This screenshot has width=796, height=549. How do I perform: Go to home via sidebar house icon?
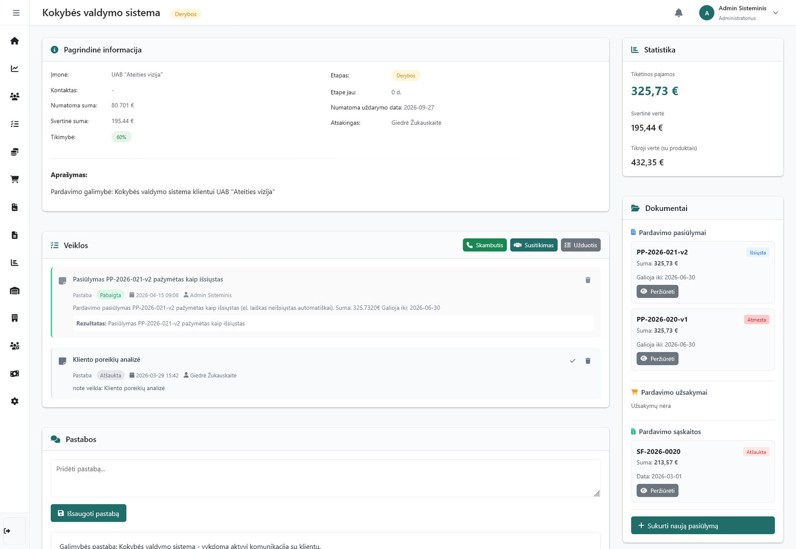[x=15, y=41]
